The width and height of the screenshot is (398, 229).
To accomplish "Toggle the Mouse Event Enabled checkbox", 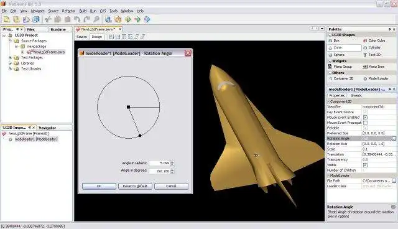I will coord(365,117).
